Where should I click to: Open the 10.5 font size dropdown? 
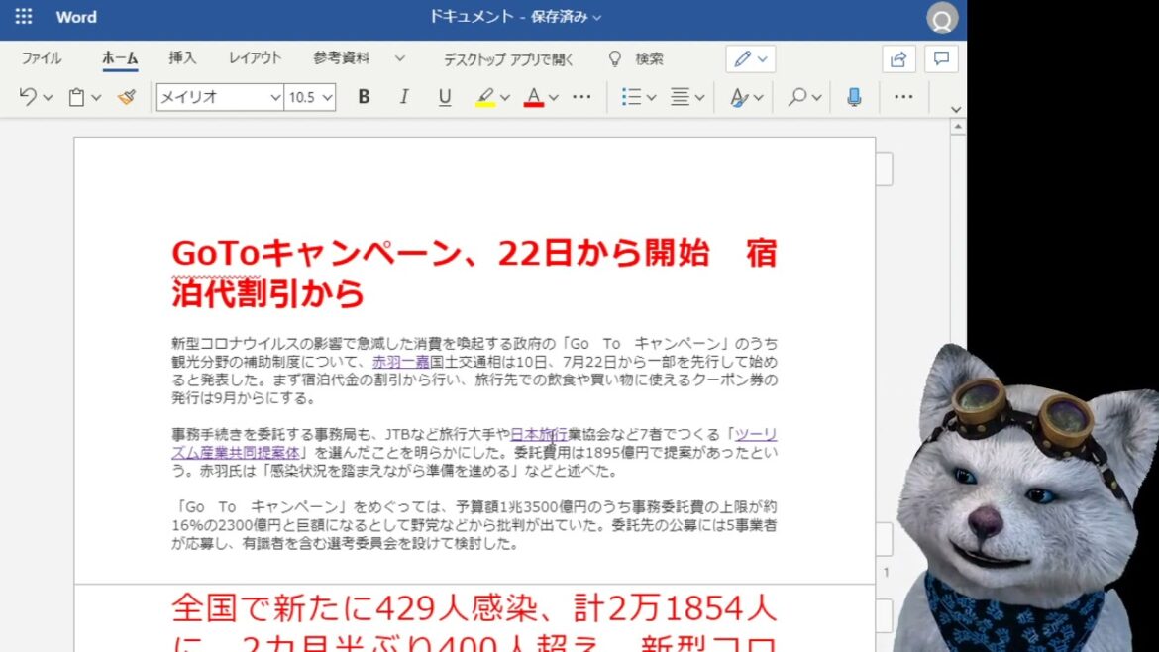pos(327,97)
